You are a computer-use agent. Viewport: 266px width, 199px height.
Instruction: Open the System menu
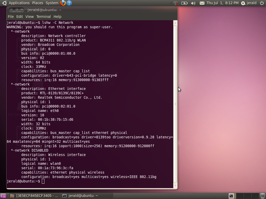[52, 3]
